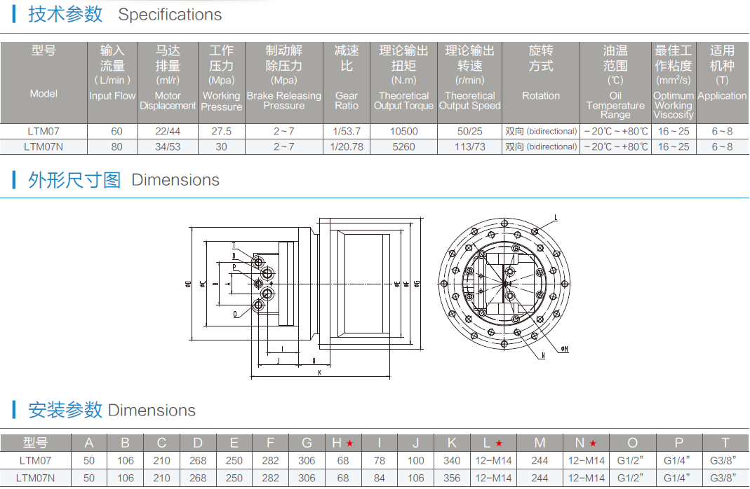This screenshot has height=489, width=750.
Task: Select the Theoretical Output Speed header
Action: [469, 83]
